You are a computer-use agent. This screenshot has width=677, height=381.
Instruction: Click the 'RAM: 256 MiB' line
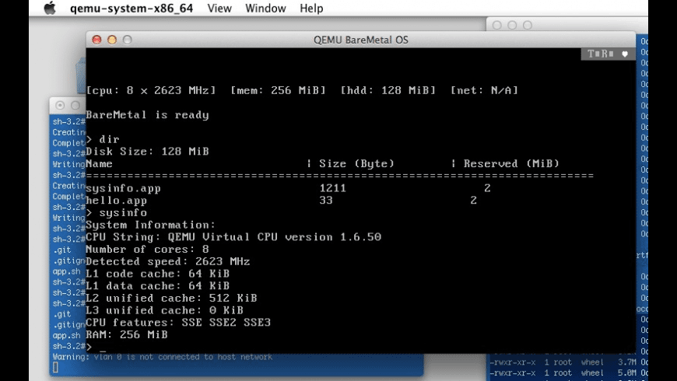click(x=127, y=334)
